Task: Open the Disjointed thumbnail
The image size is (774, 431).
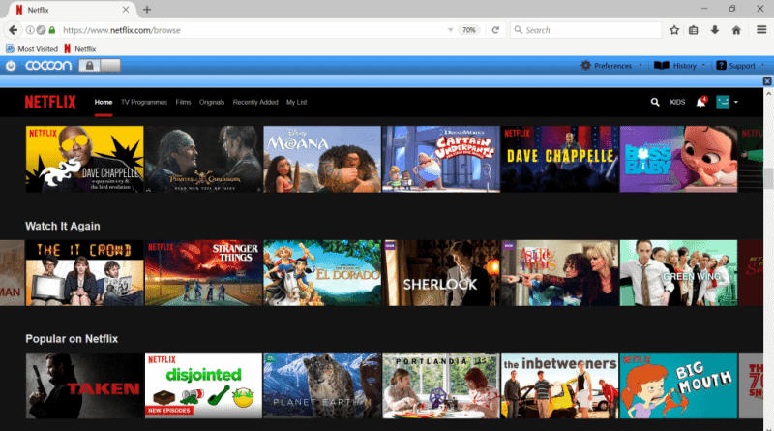Action: (203, 385)
